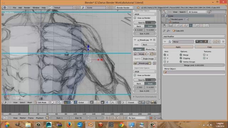The image size is (228, 128).
Task: Toggle Mirror modifier render visibility icon
Action: point(197,42)
